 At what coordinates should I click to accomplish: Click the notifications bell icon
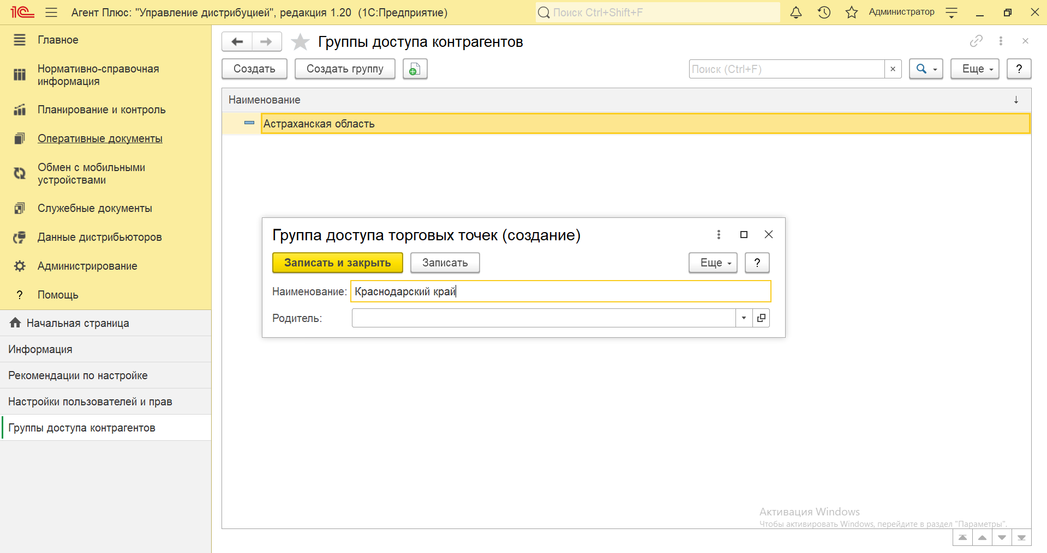(796, 13)
